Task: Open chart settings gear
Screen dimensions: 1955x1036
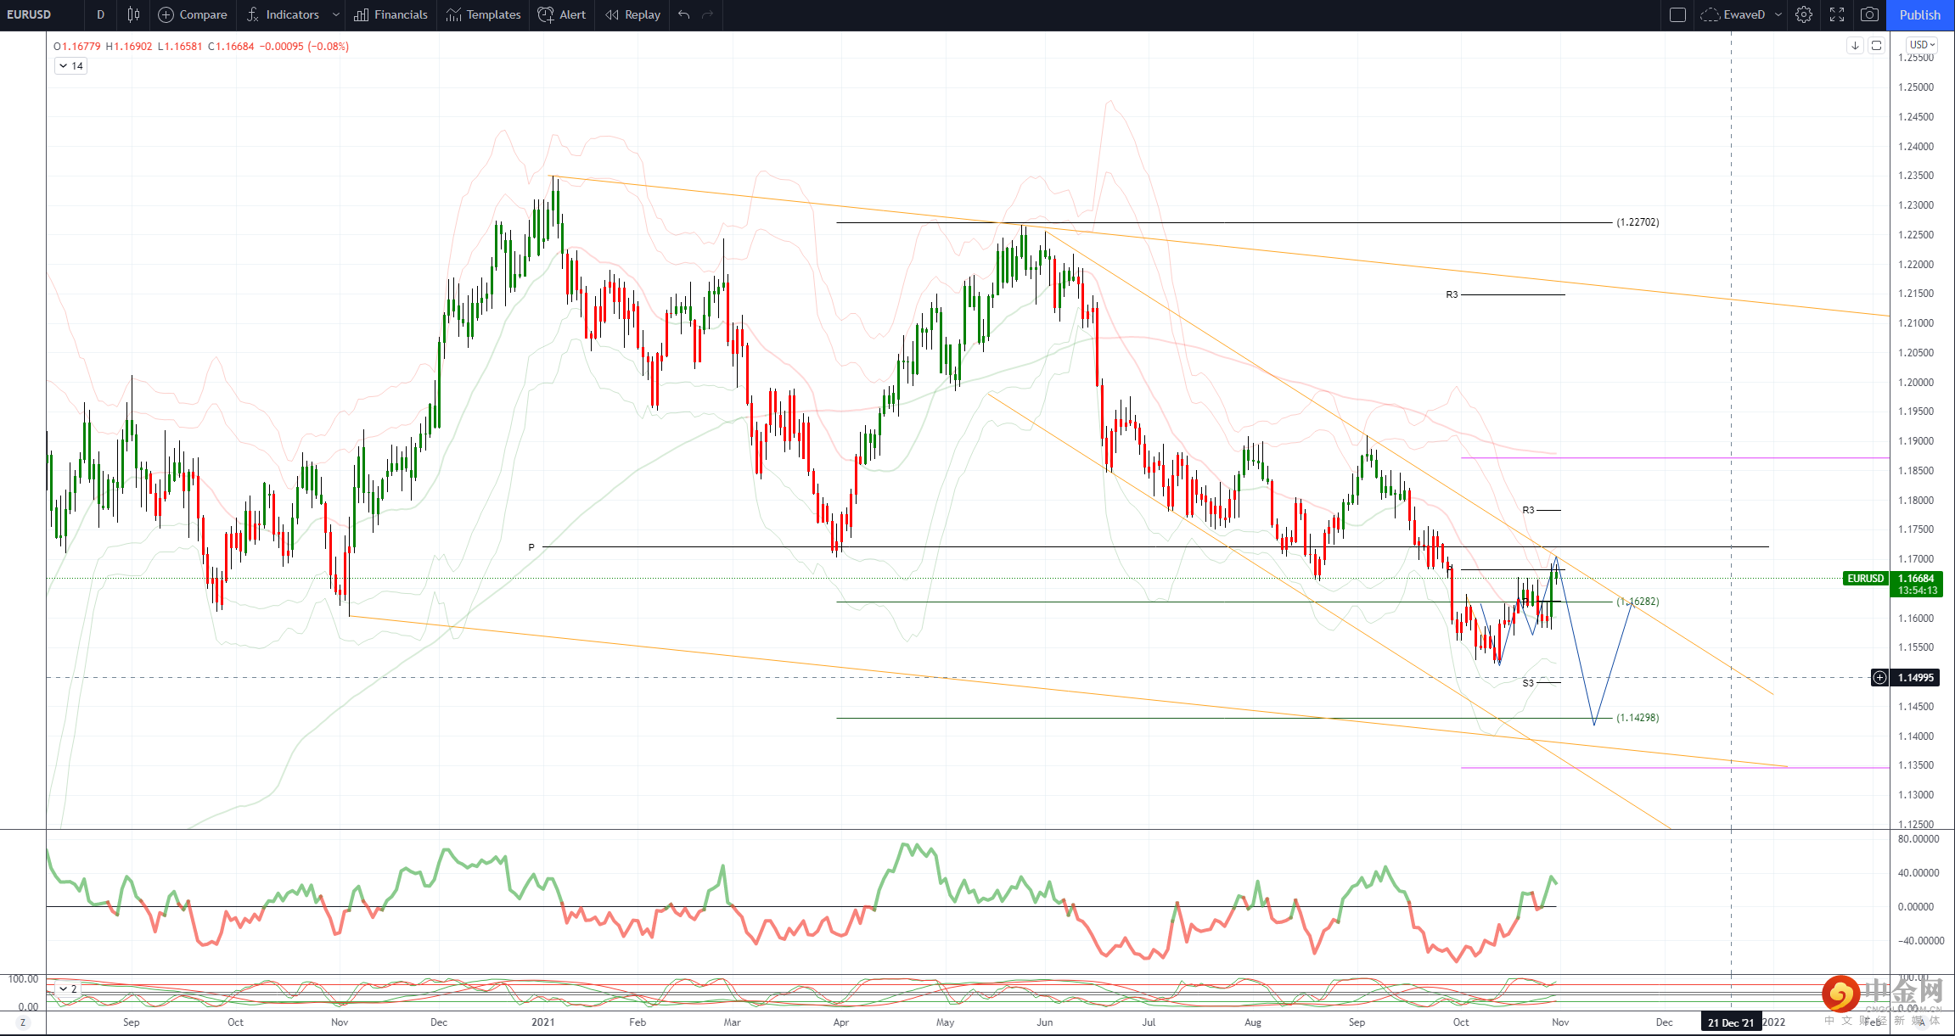Action: 1804,14
